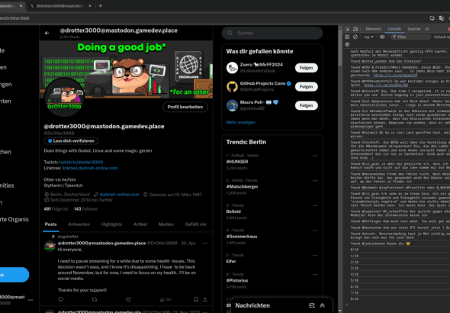Select the Console tab in DevTools

point(394,29)
